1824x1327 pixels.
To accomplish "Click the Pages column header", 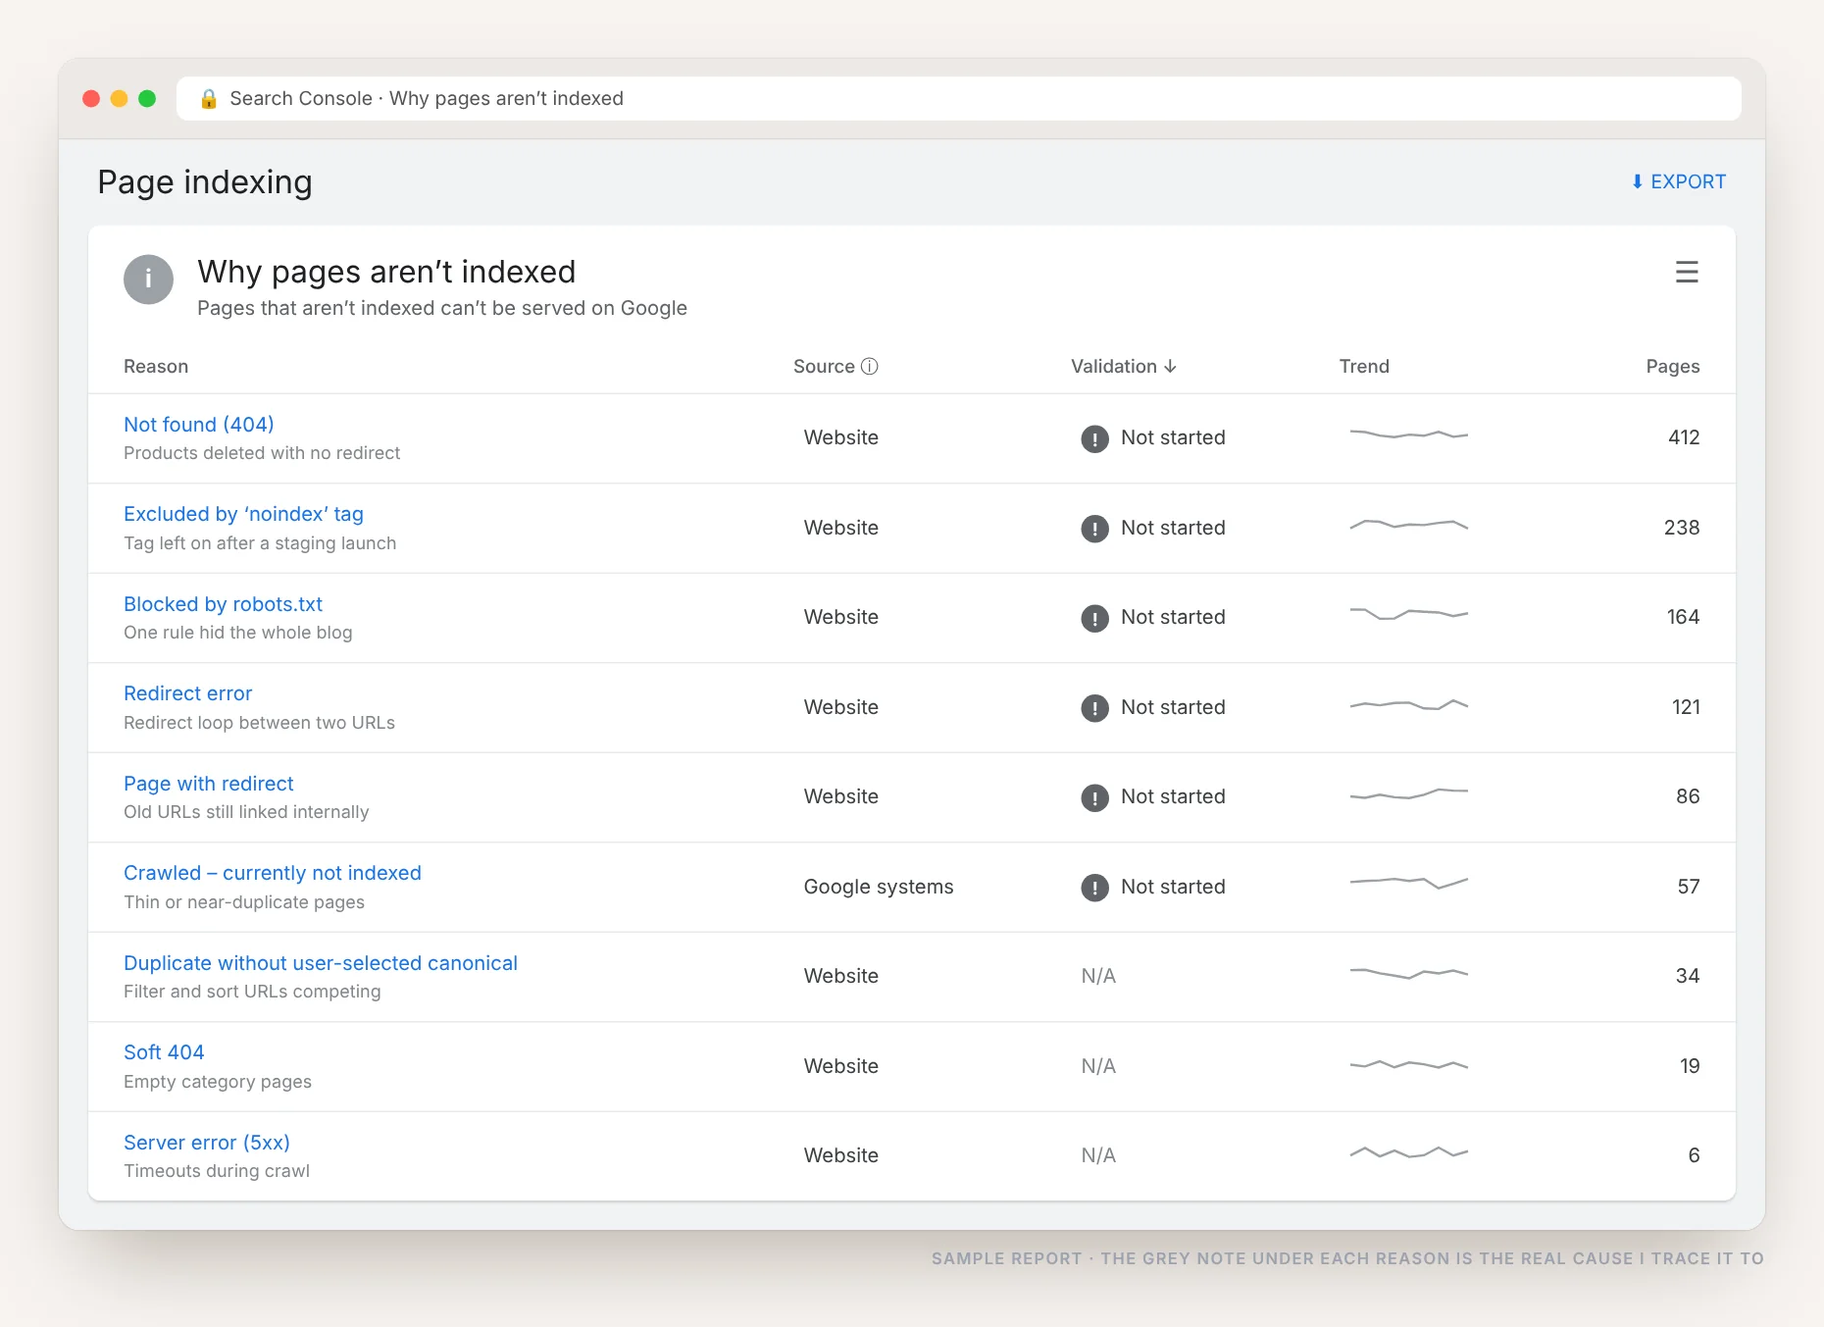I will click(1673, 366).
